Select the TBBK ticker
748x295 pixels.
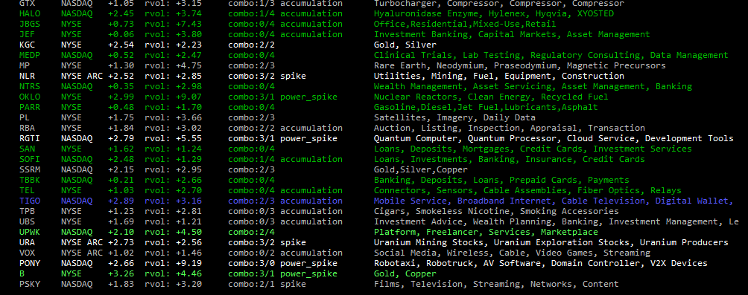pyautogui.click(x=30, y=181)
